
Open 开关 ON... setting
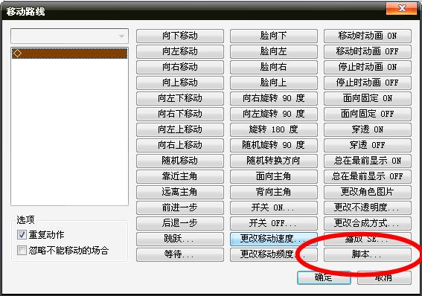274,207
